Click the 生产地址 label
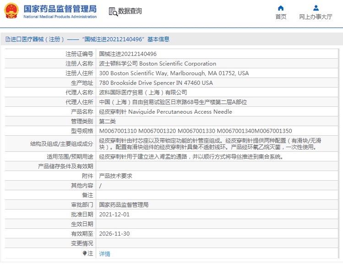 click(82, 83)
